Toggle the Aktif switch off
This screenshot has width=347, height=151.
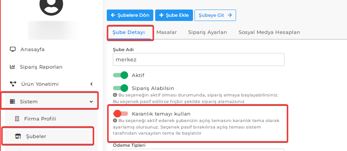coord(120,75)
